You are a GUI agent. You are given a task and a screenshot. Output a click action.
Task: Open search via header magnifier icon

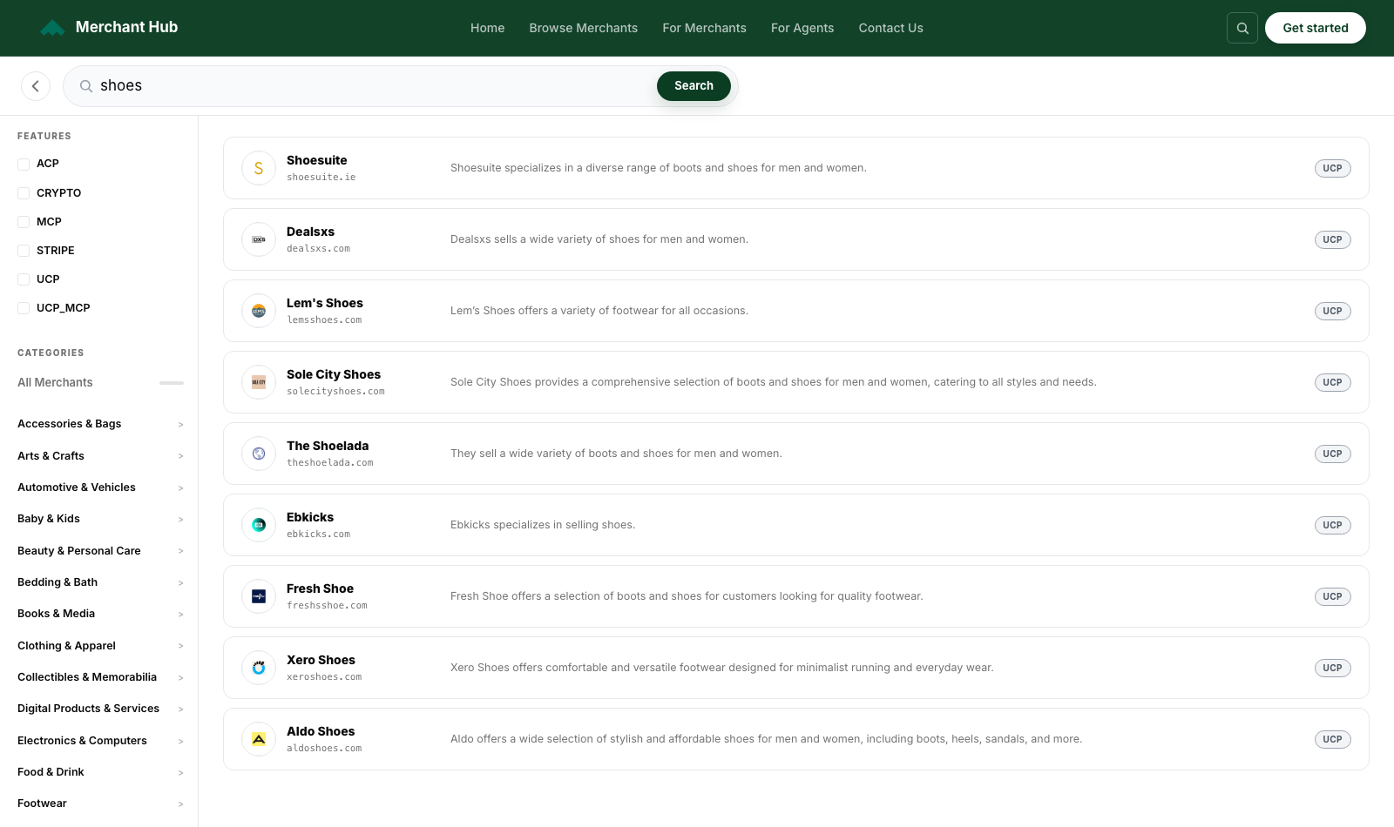[1242, 28]
